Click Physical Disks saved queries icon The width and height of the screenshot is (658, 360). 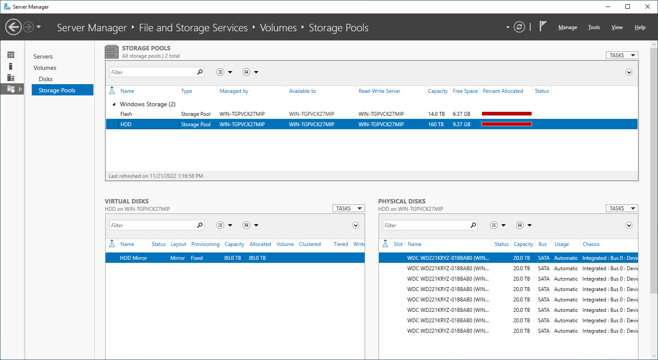click(x=520, y=225)
